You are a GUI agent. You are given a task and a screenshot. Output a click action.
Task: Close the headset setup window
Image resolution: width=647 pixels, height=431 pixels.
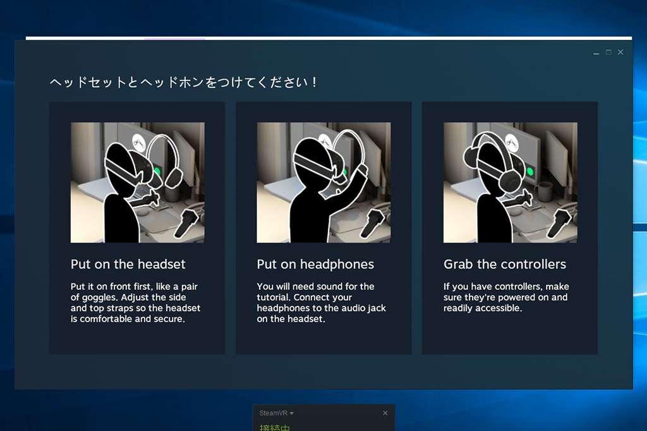(x=620, y=52)
